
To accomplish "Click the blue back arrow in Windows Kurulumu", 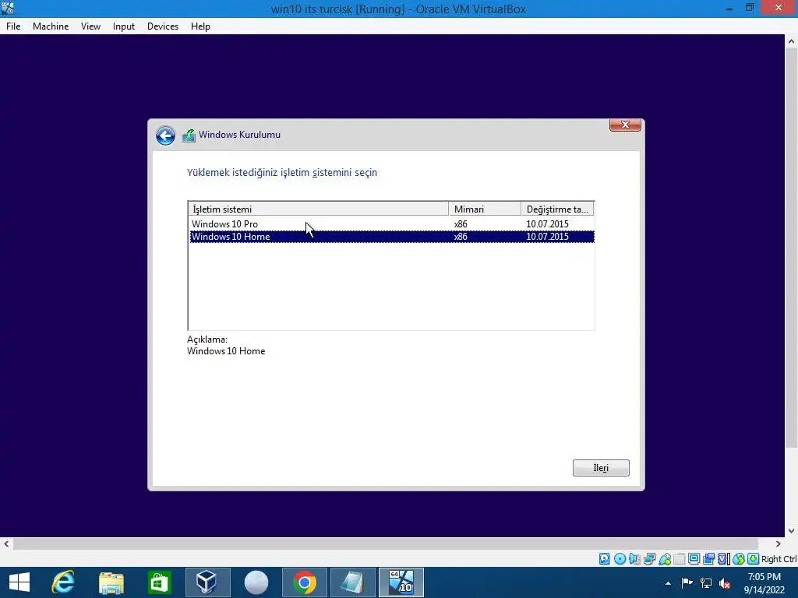I will [165, 135].
